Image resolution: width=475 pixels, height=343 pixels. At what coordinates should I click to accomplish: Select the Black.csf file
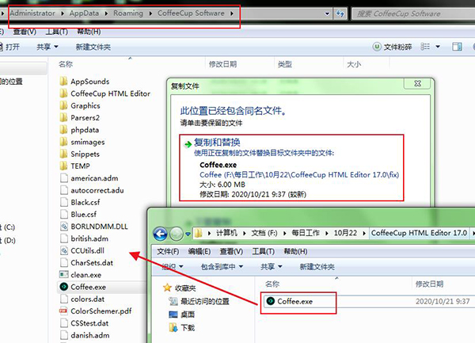point(80,202)
